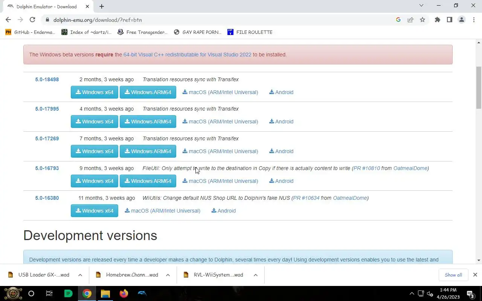
Task: Close the Dolphin Emulator tab
Action: tap(87, 6)
